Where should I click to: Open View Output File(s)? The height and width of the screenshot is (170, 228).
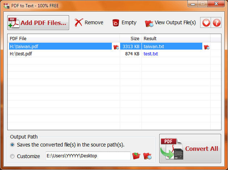coord(170,23)
